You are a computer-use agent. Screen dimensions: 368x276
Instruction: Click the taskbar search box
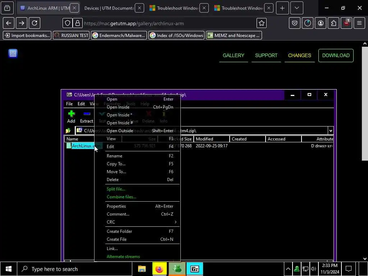[x=75, y=269]
